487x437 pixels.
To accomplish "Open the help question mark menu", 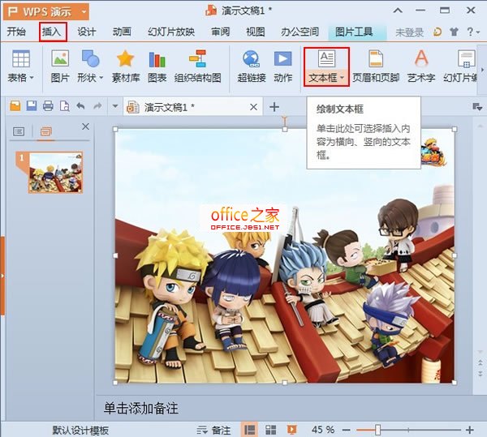I will (473, 32).
